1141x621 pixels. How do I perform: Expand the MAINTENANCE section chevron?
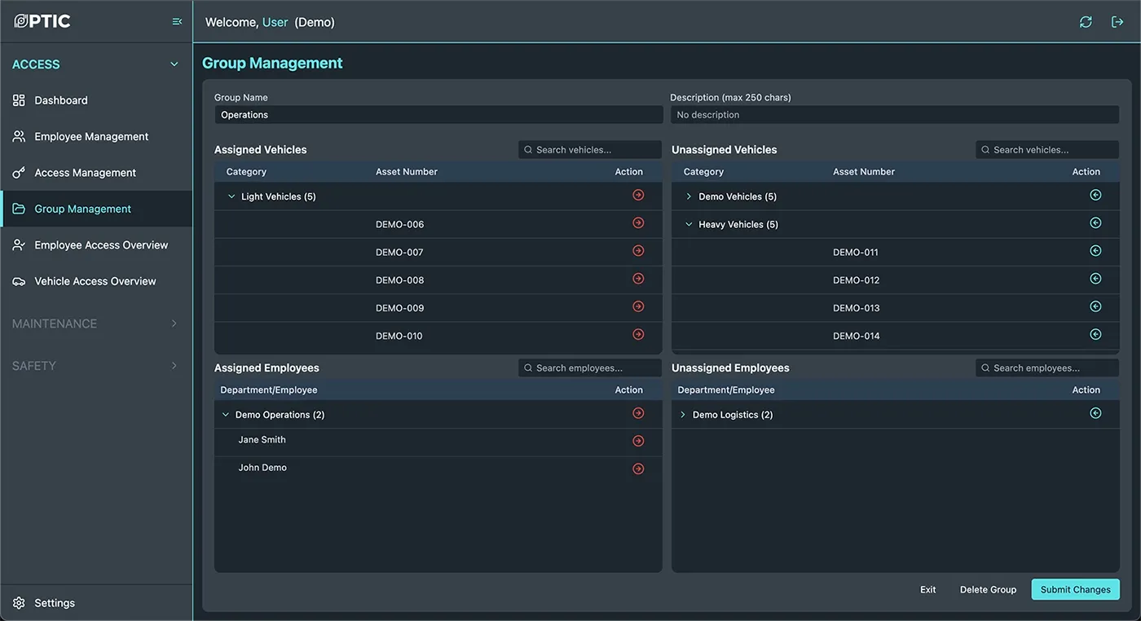coord(174,324)
